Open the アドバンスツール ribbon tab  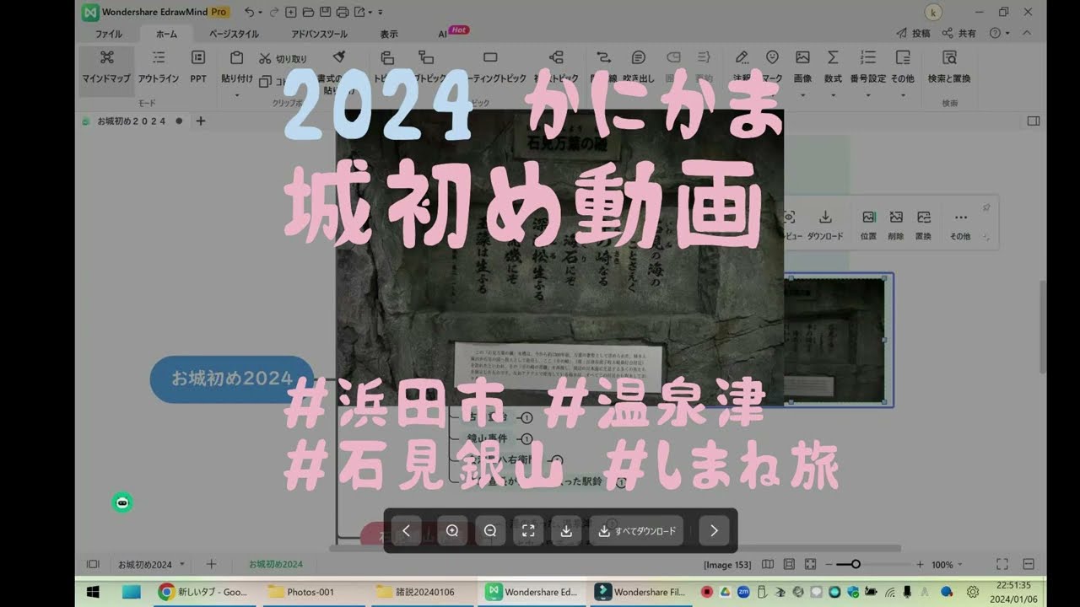coord(319,34)
